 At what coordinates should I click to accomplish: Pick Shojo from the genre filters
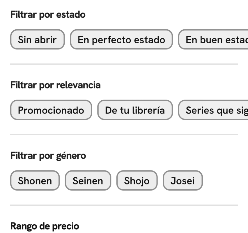(x=137, y=180)
